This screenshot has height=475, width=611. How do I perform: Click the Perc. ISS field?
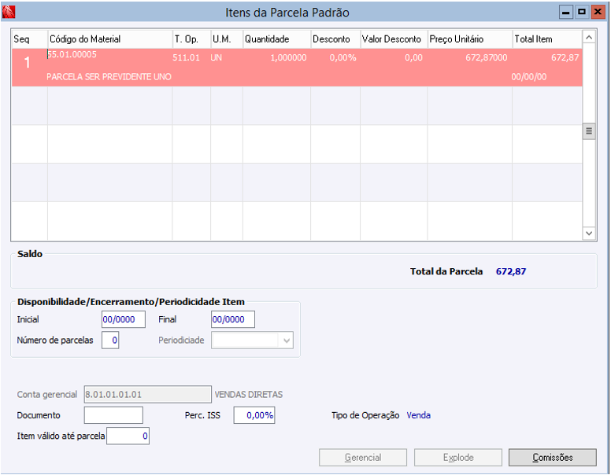coord(254,415)
